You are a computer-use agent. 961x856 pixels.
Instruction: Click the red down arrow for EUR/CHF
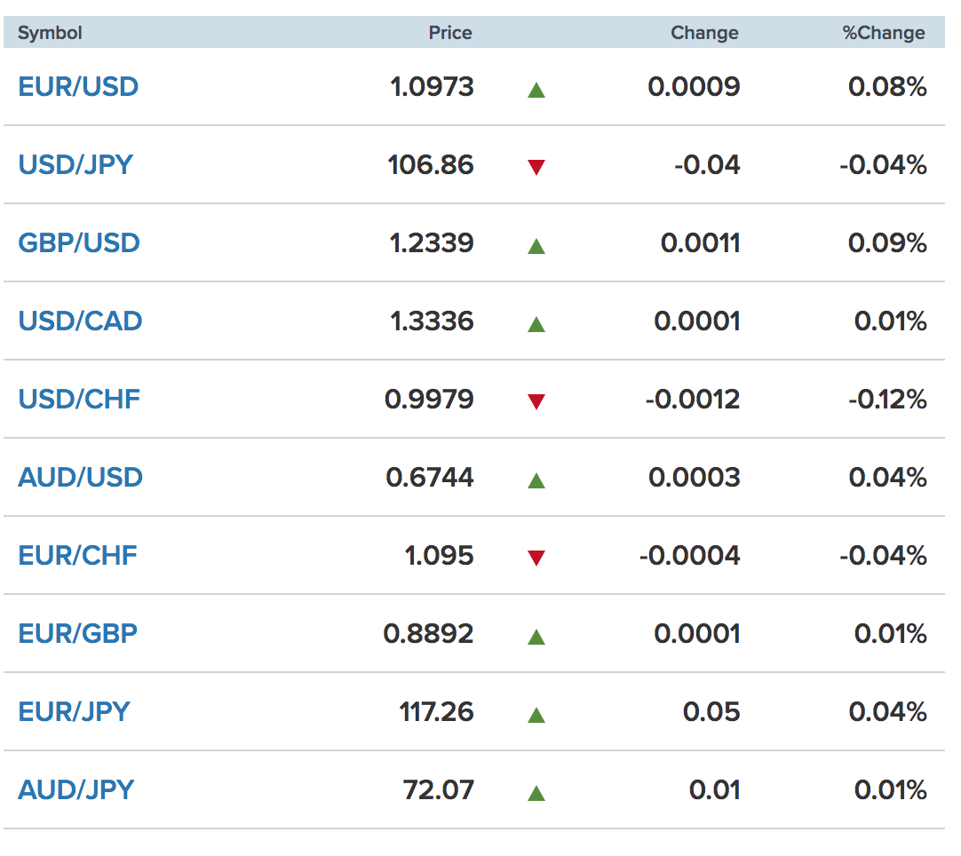pos(536,558)
